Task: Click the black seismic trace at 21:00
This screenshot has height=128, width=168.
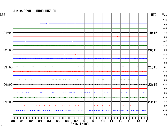Action: (80, 32)
